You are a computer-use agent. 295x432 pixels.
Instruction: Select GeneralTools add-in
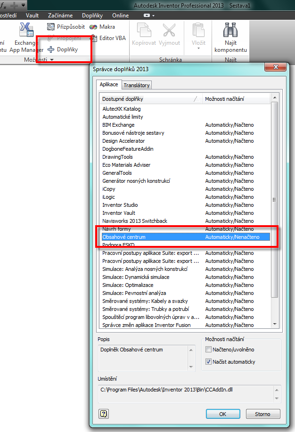click(185, 173)
